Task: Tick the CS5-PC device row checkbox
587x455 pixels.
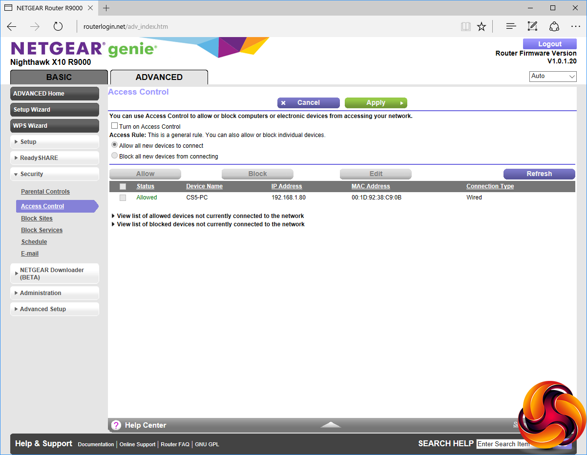Action: [x=123, y=198]
